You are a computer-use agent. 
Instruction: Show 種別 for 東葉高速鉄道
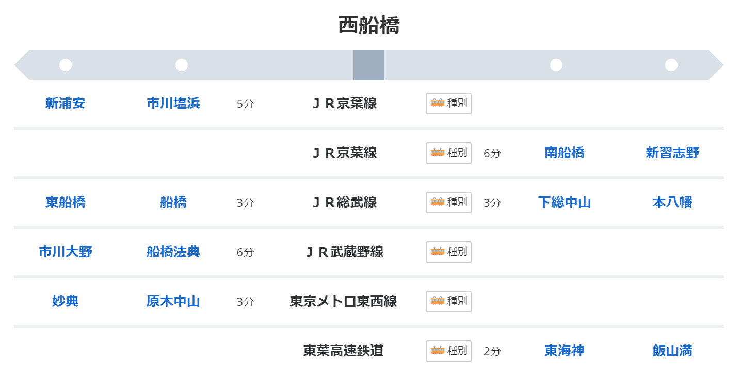(x=448, y=351)
